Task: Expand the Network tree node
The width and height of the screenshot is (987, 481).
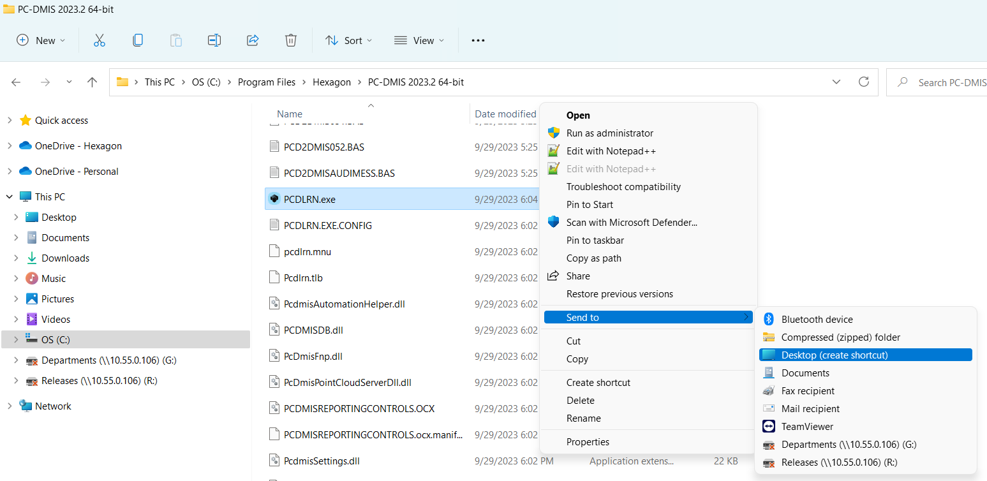Action: pos(10,406)
